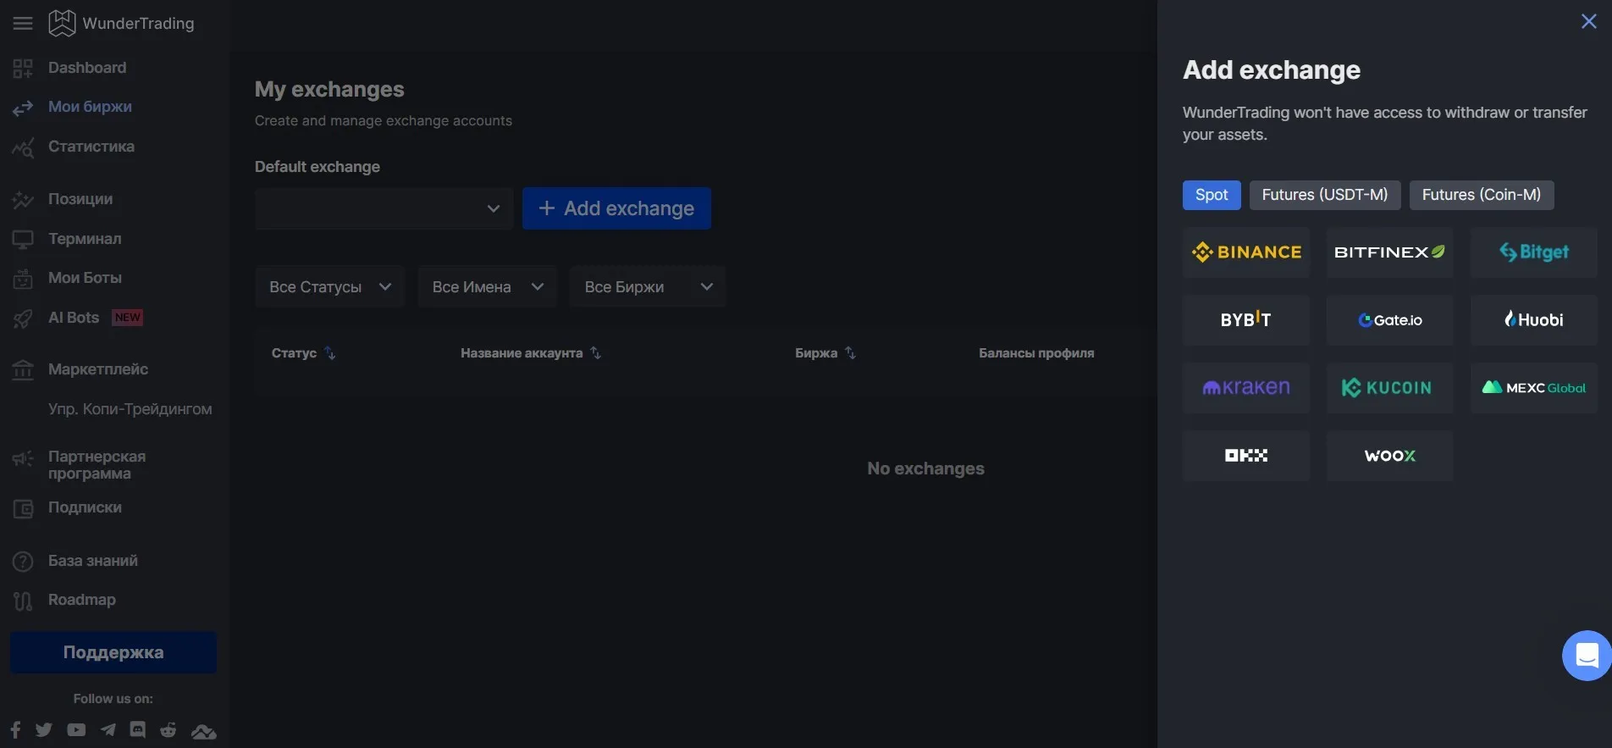Open the Facebook social link
1612x748 pixels.
[x=15, y=730]
